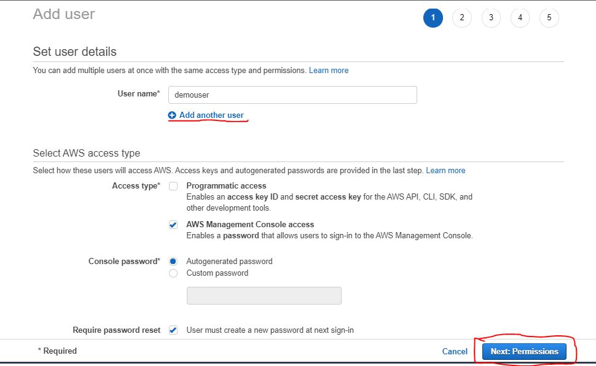
Task: Select the Autogenerated password radio button
Action: coord(173,262)
